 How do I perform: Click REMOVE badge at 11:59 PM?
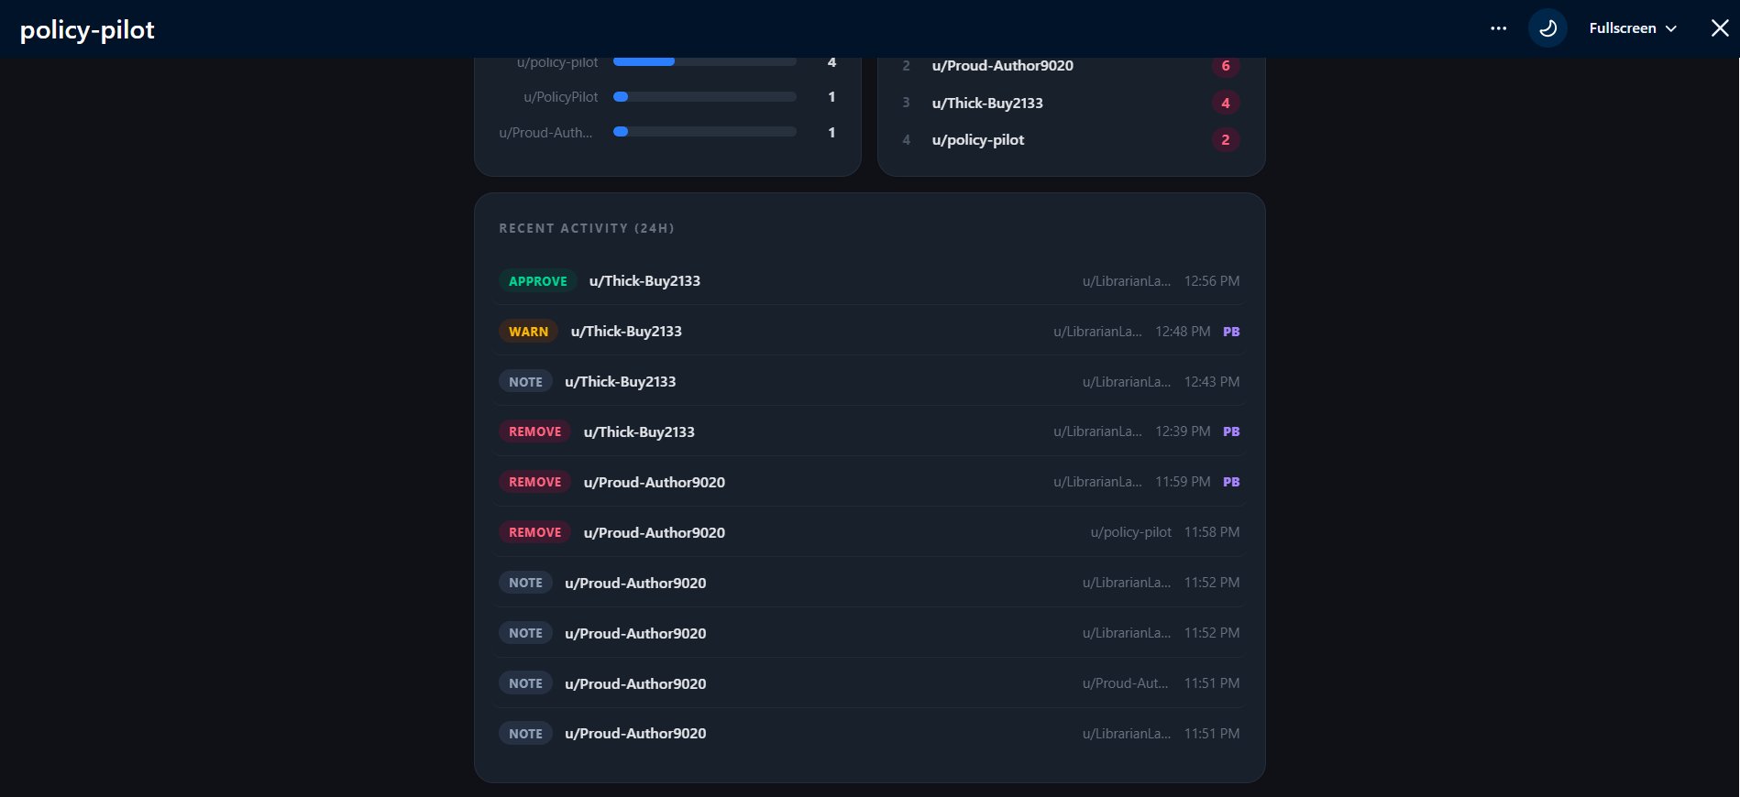point(534,482)
